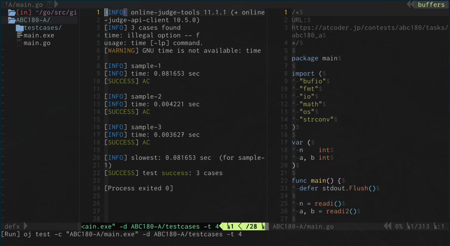Click the "[INFO] sample-3" line
Screen dimensions: 450x246
coord(133,127)
